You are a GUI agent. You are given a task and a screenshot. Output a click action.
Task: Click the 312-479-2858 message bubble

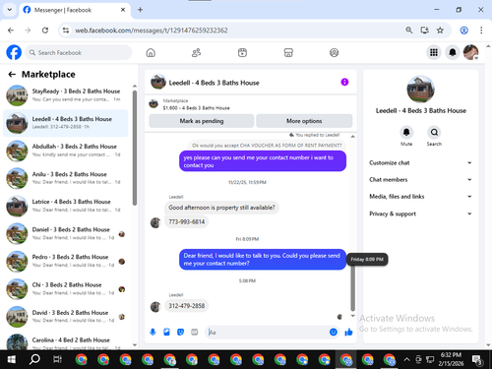click(187, 306)
